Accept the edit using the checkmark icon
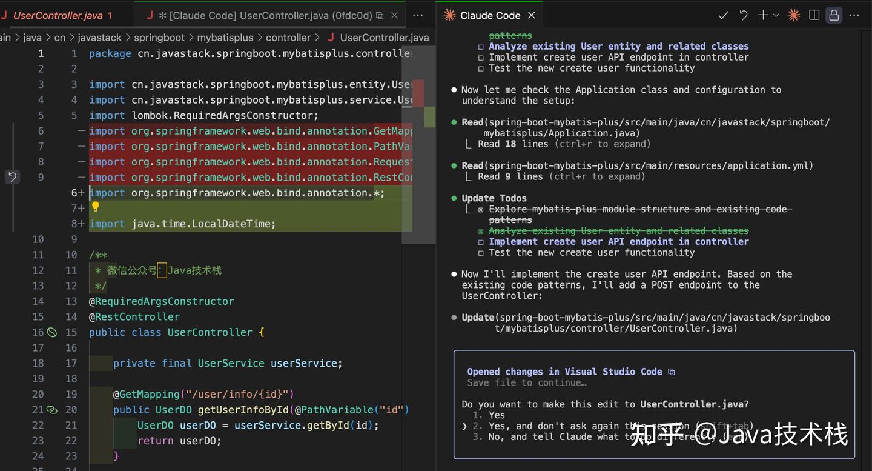This screenshot has height=471, width=872. click(x=723, y=15)
